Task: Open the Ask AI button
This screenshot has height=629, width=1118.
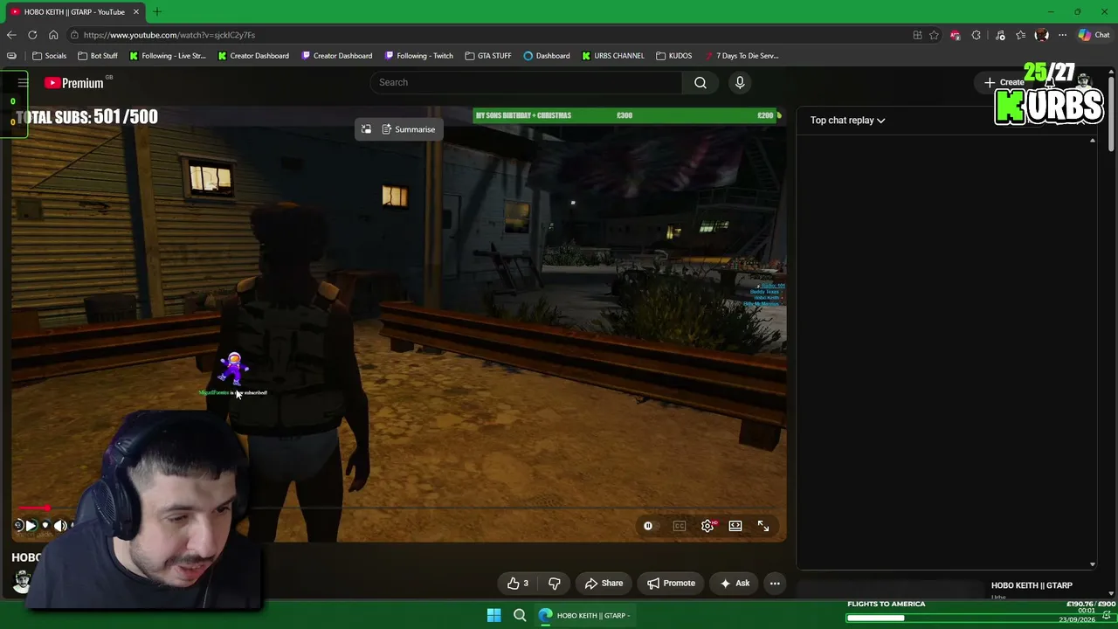Action: (734, 584)
